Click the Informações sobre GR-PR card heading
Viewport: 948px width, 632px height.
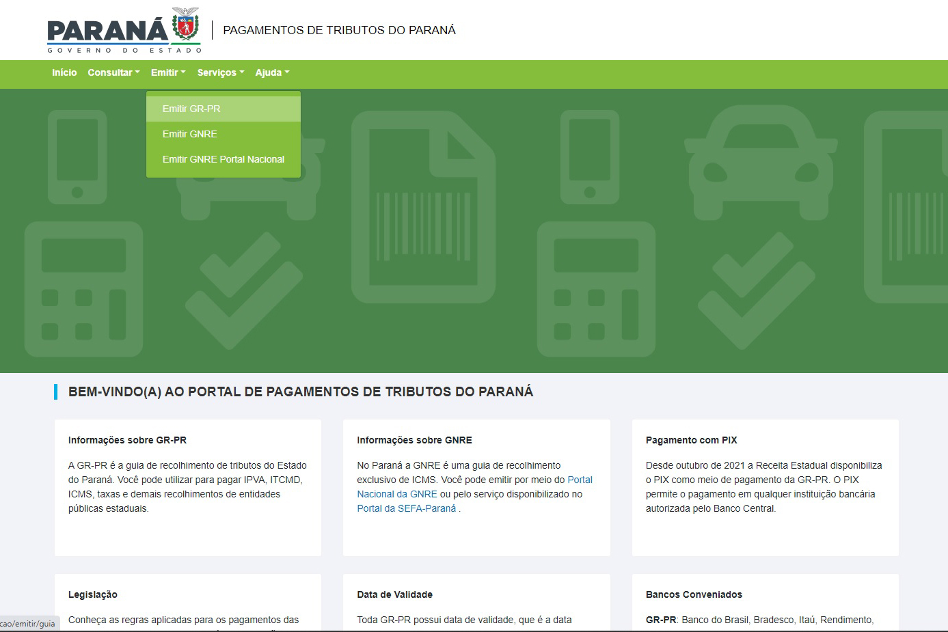tap(127, 440)
